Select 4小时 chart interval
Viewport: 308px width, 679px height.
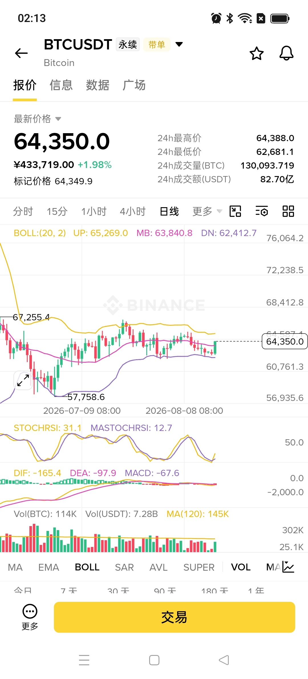(x=133, y=211)
